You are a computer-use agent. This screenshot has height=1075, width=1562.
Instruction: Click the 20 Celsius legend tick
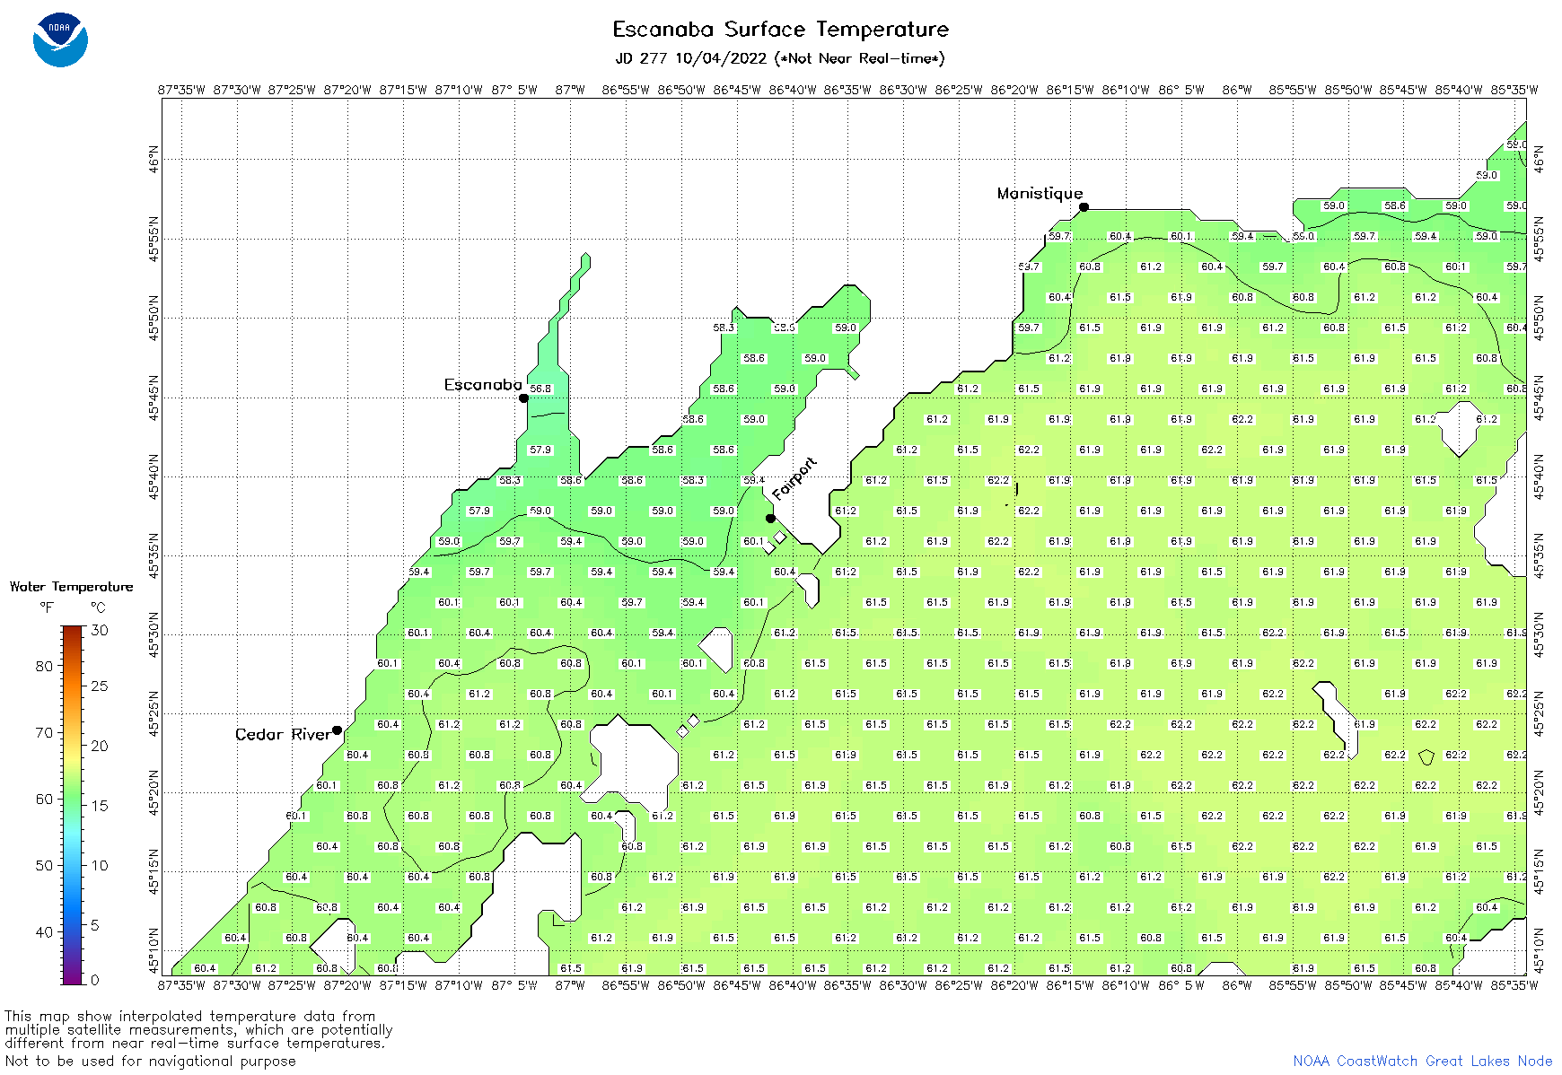100,746
